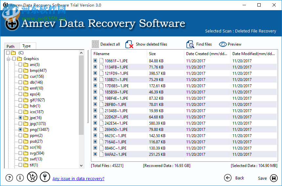Screen dimensions: 282x186
Task: Click the Back button label
Action: point(240,178)
